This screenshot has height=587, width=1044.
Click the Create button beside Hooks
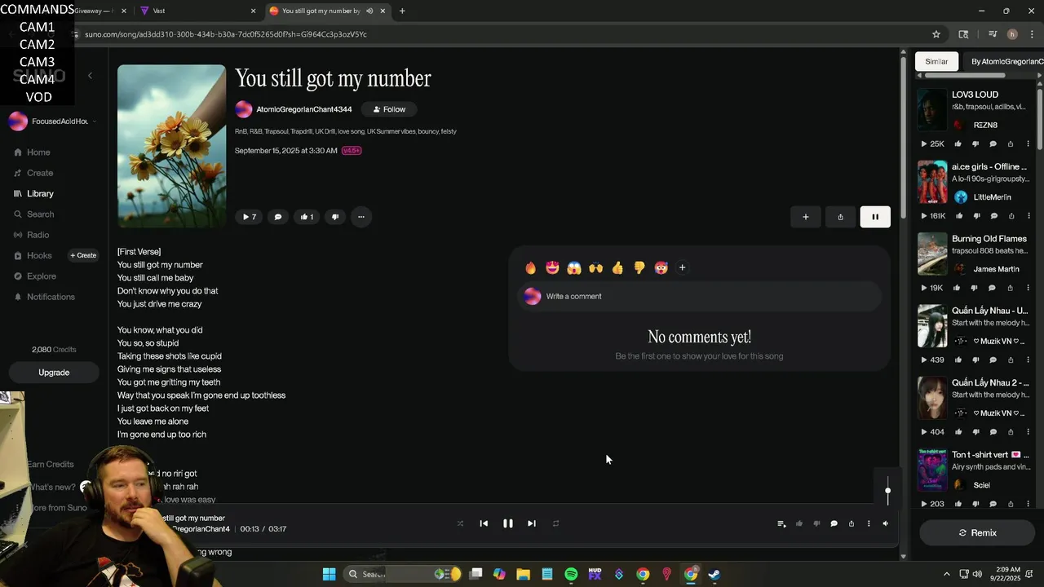click(83, 255)
